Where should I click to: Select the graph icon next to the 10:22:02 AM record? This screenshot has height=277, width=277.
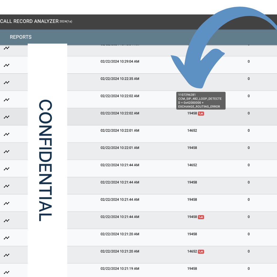click(x=7, y=99)
